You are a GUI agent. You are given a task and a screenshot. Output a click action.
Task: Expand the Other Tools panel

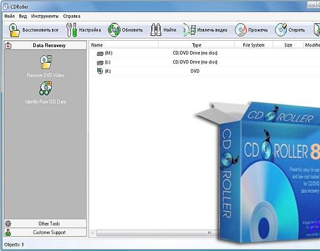point(45,223)
